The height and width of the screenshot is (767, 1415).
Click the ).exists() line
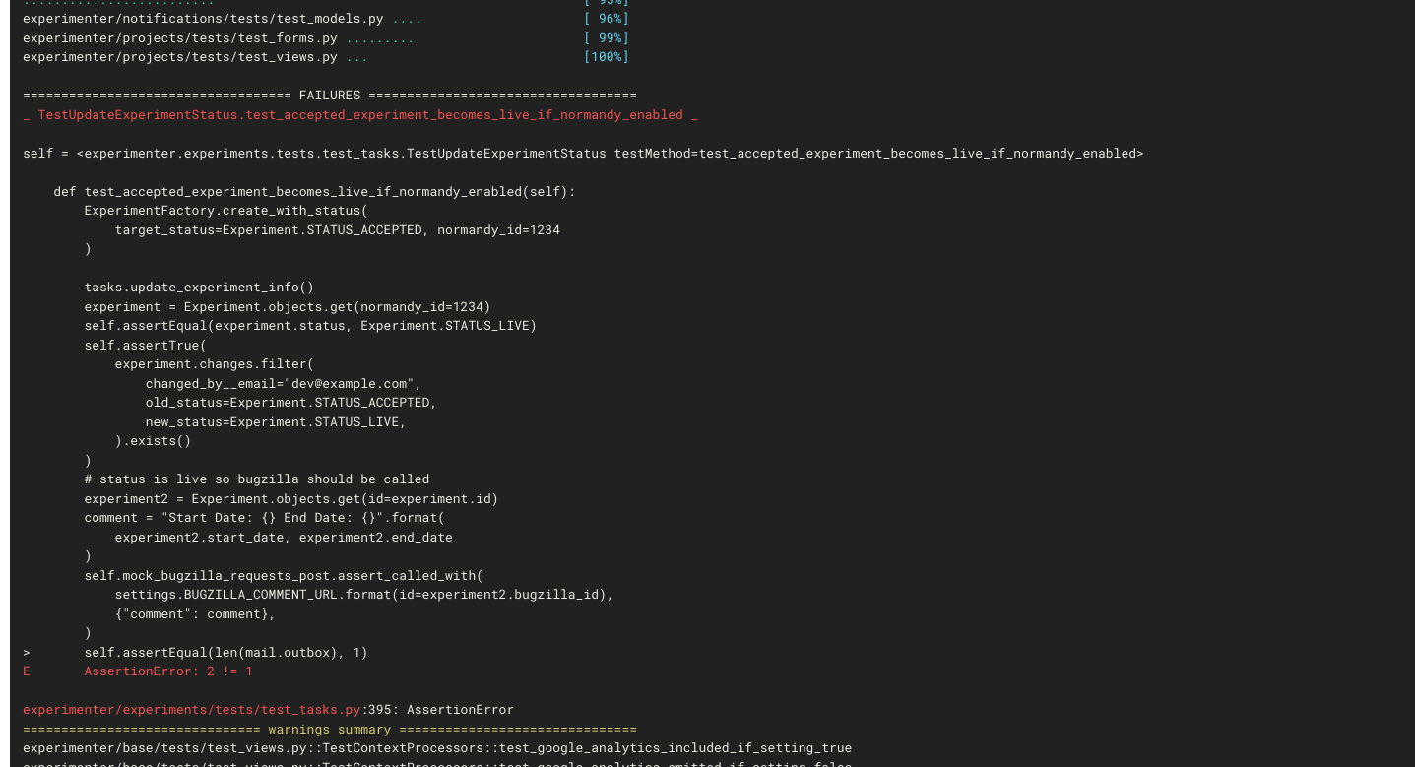click(x=153, y=441)
